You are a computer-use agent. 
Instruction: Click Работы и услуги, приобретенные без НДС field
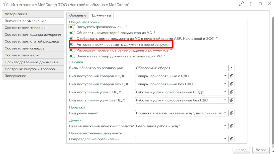click(x=178, y=100)
